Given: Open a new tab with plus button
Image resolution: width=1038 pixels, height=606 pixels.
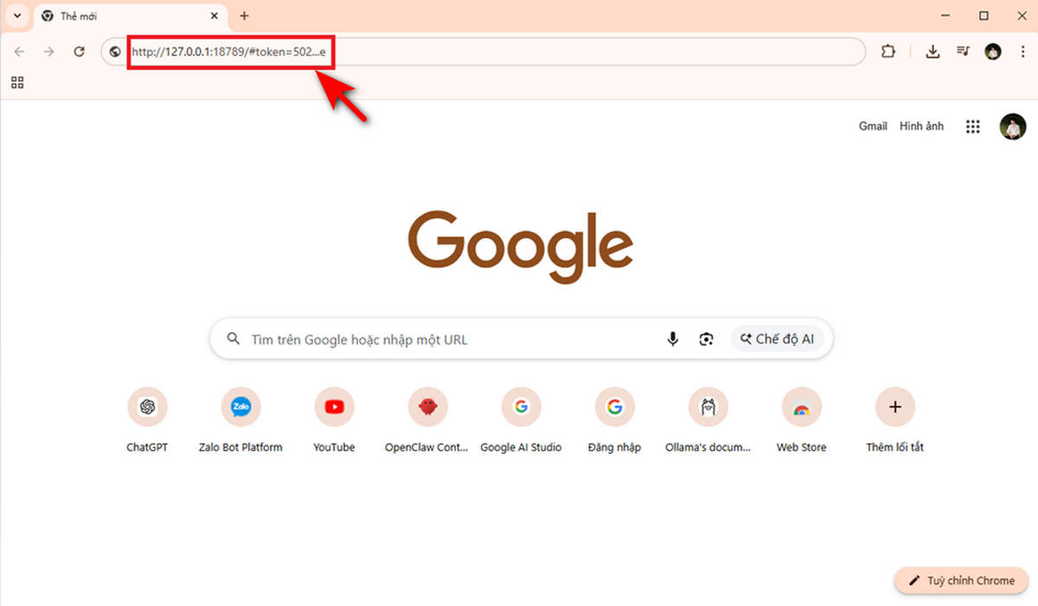Looking at the screenshot, I should 244,16.
